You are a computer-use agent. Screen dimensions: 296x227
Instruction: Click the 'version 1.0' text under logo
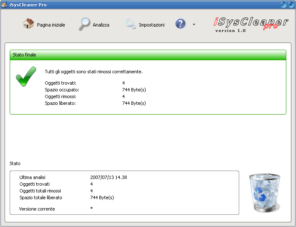[230, 31]
